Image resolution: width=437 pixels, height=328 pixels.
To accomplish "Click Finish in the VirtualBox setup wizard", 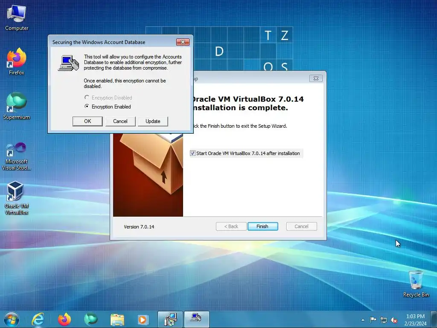I will pos(262,226).
